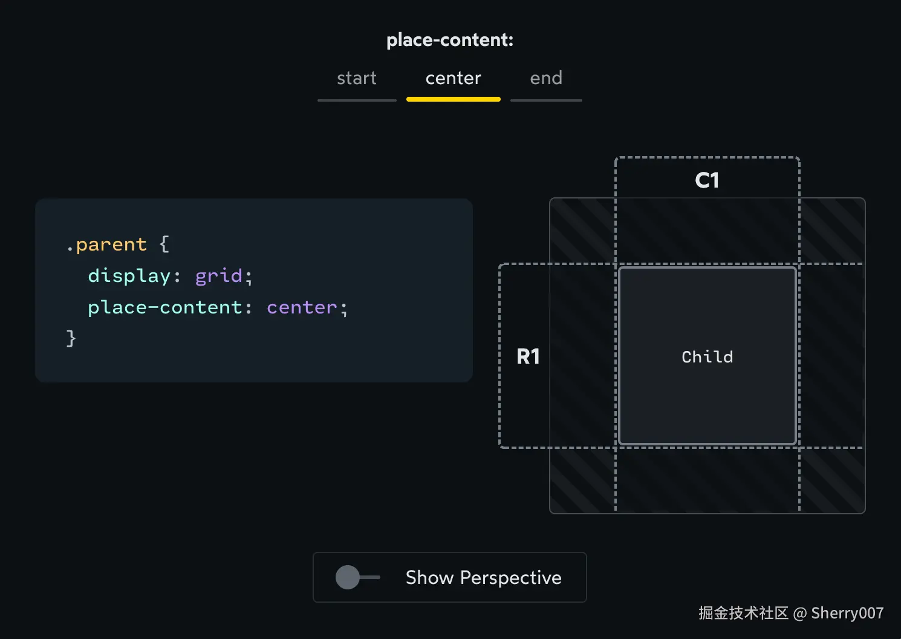Switch to the "end" tab
Image resolution: width=901 pixels, height=639 pixels.
[x=546, y=78]
